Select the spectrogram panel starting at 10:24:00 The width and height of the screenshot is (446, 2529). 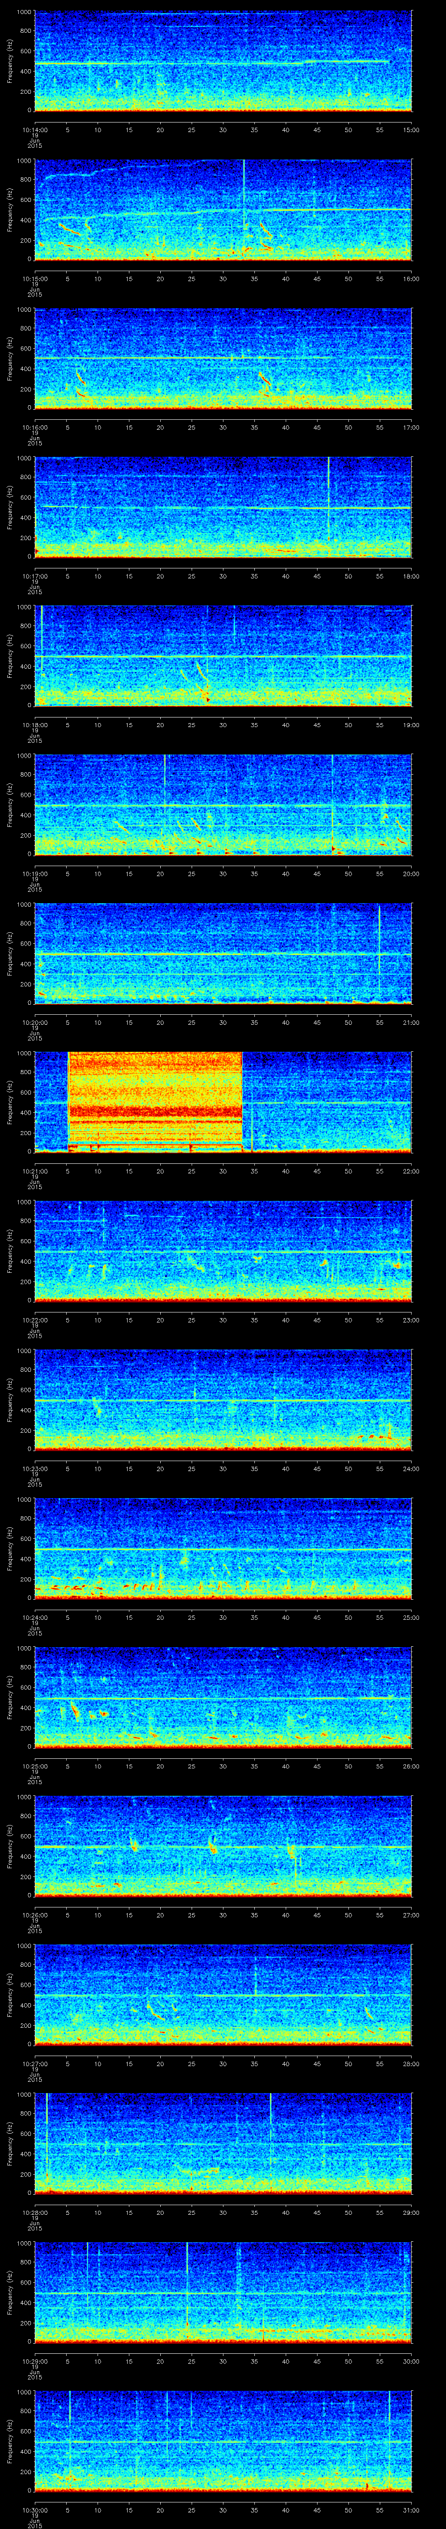[x=223, y=1548]
